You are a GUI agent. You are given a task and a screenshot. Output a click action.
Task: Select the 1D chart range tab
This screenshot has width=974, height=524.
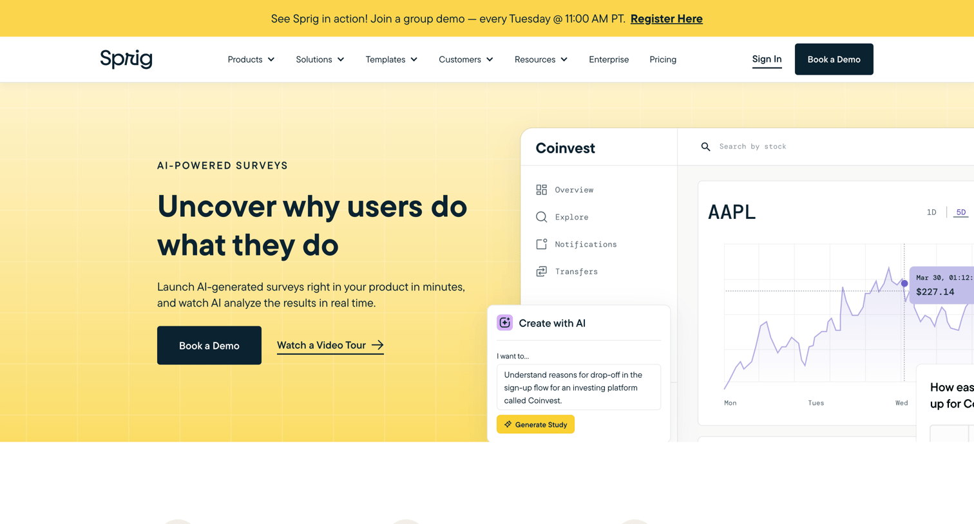coord(931,212)
